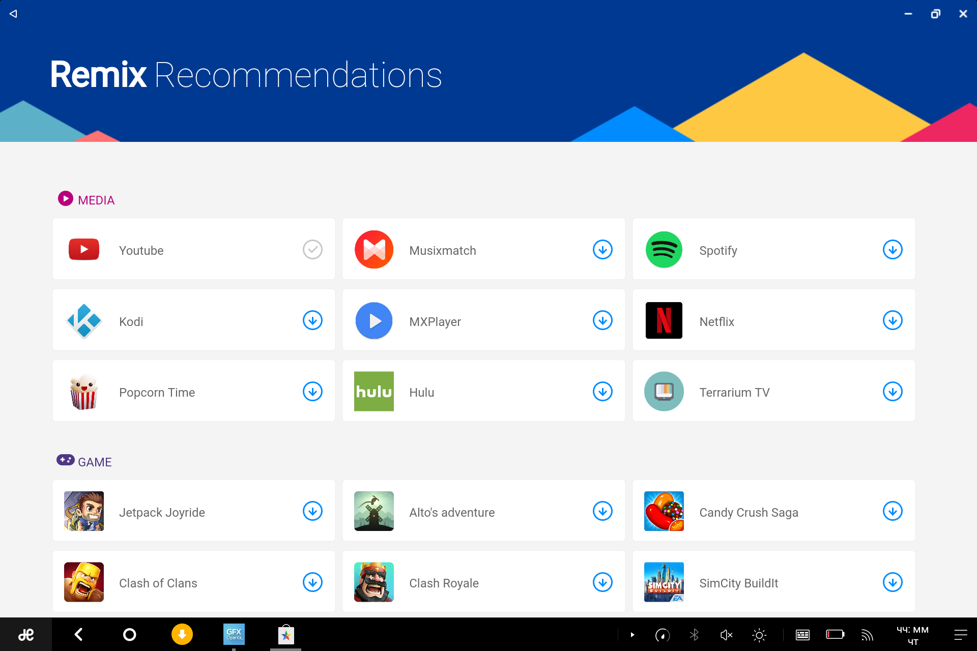The image size is (977, 651).
Task: Click the Musixmatch app icon
Action: (374, 249)
